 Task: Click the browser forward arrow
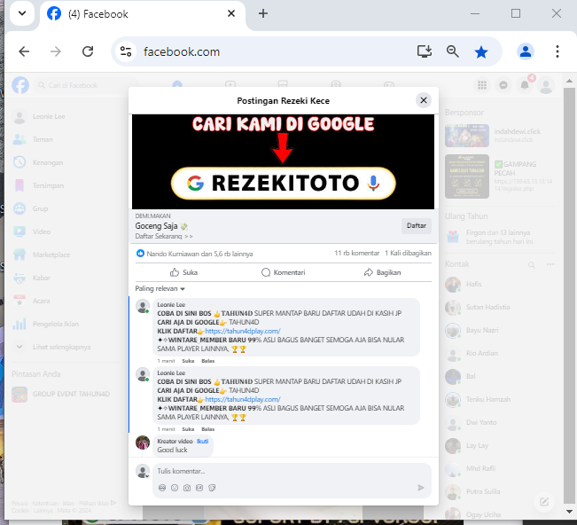pos(56,51)
